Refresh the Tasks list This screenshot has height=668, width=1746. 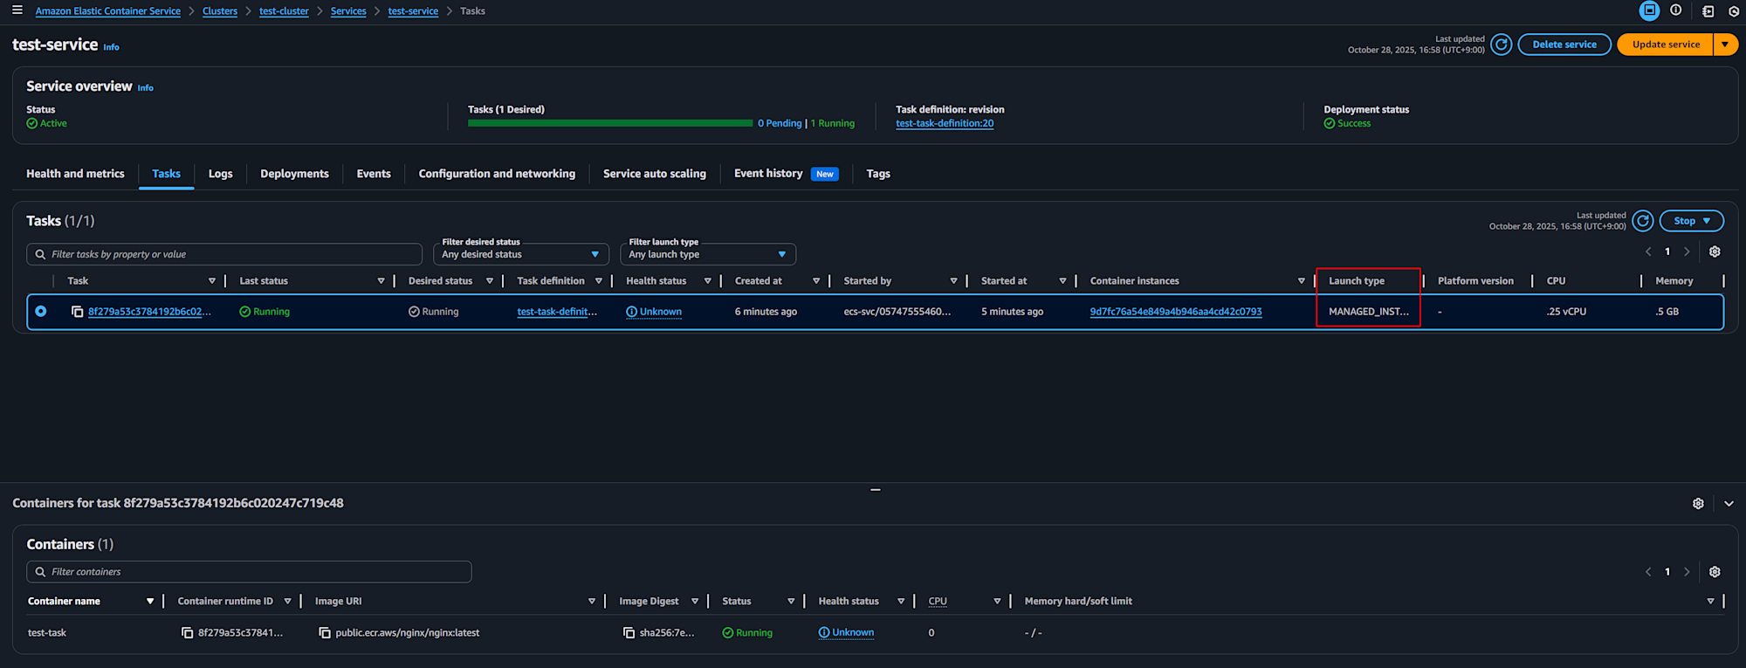pyautogui.click(x=1642, y=221)
